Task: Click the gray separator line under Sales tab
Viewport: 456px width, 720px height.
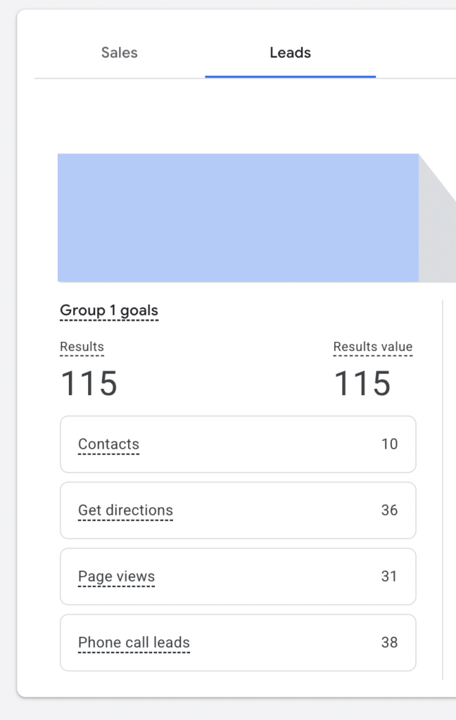Action: (x=119, y=77)
